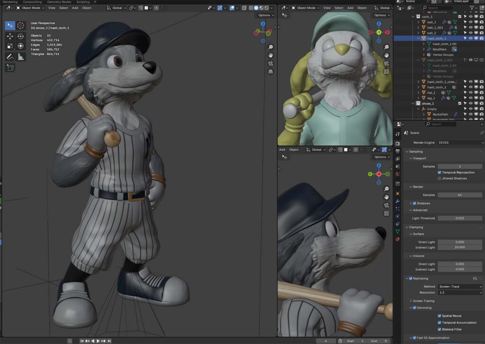The width and height of the screenshot is (485, 344).
Task: Click the render Samples field showing 64
Action: 459,195
